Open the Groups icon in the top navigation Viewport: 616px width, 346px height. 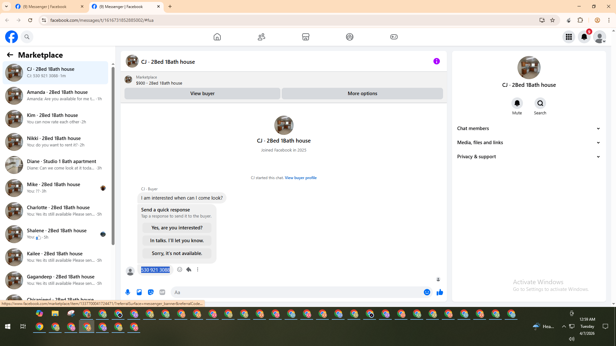pyautogui.click(x=350, y=37)
